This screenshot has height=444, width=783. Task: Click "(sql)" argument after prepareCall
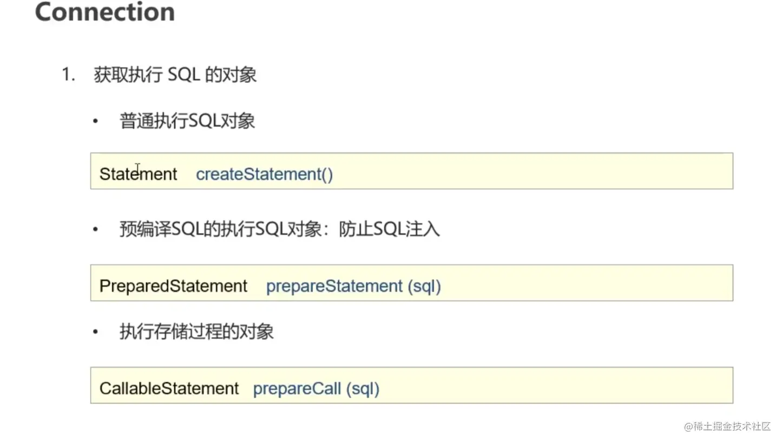(363, 388)
